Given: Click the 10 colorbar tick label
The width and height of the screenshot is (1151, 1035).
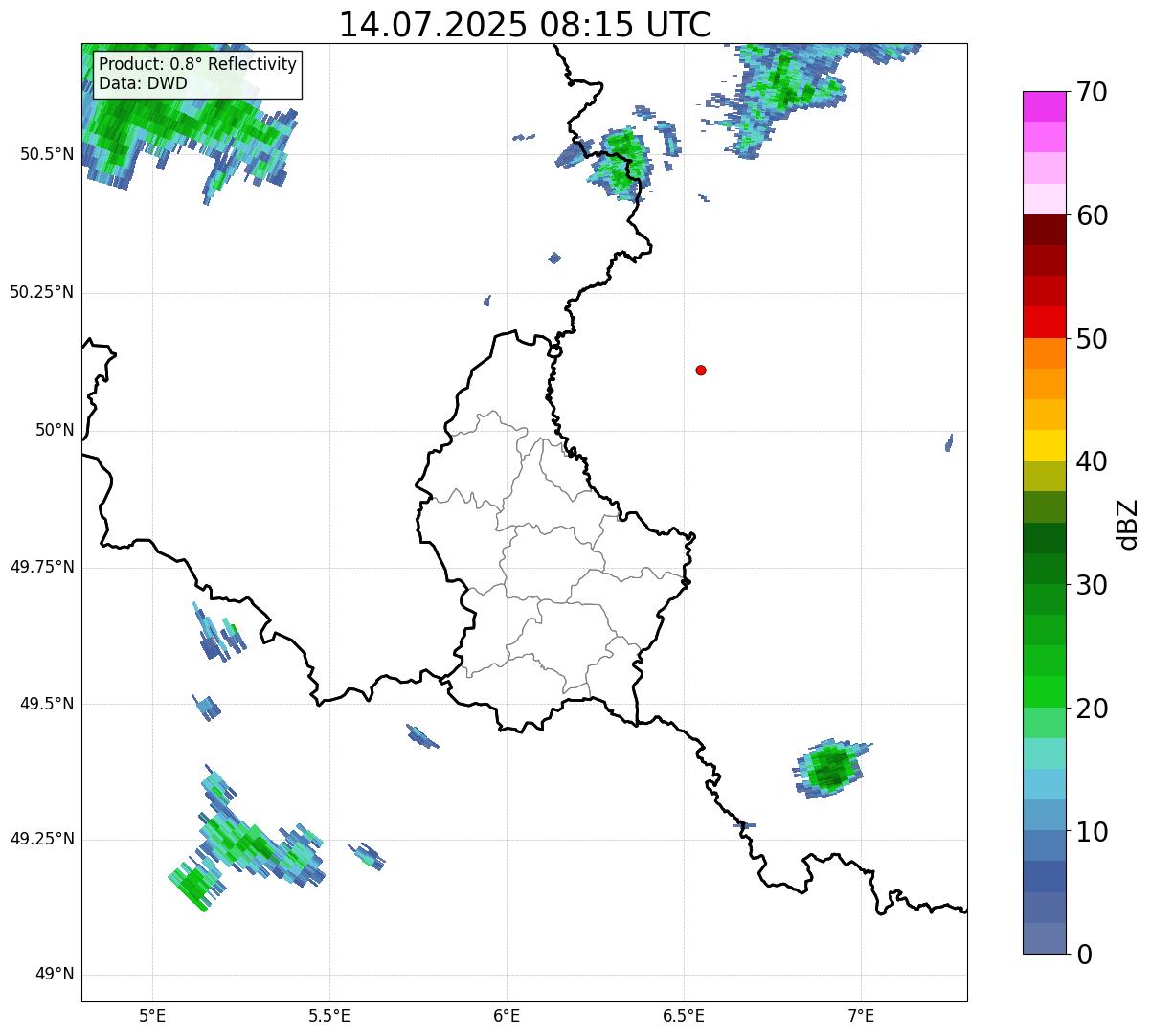Looking at the screenshot, I should (x=1092, y=832).
